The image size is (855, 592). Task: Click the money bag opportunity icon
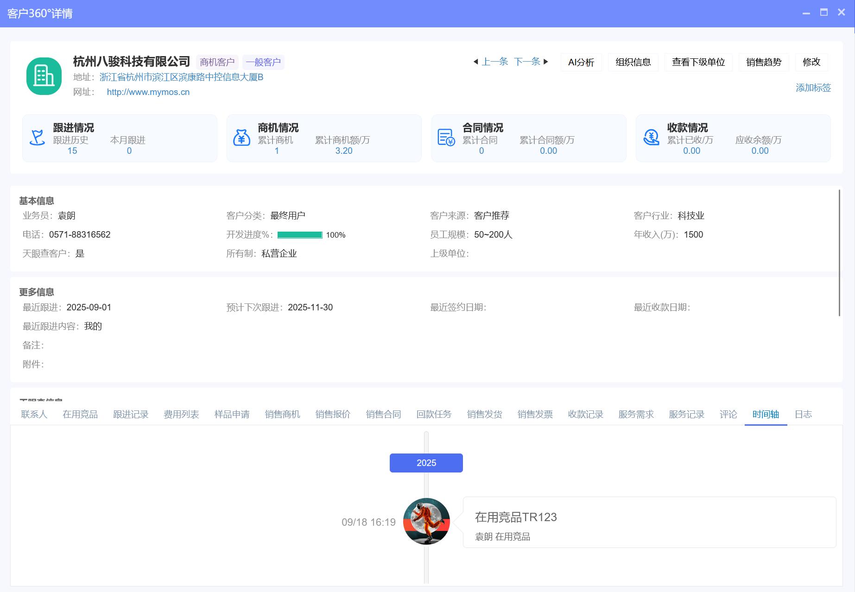click(x=241, y=138)
